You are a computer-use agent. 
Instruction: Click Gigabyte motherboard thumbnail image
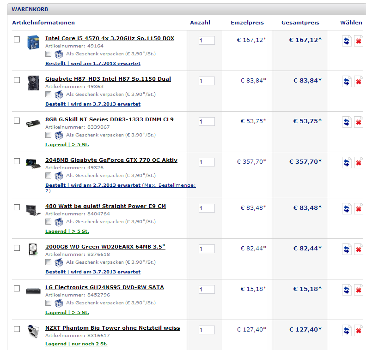click(x=33, y=83)
